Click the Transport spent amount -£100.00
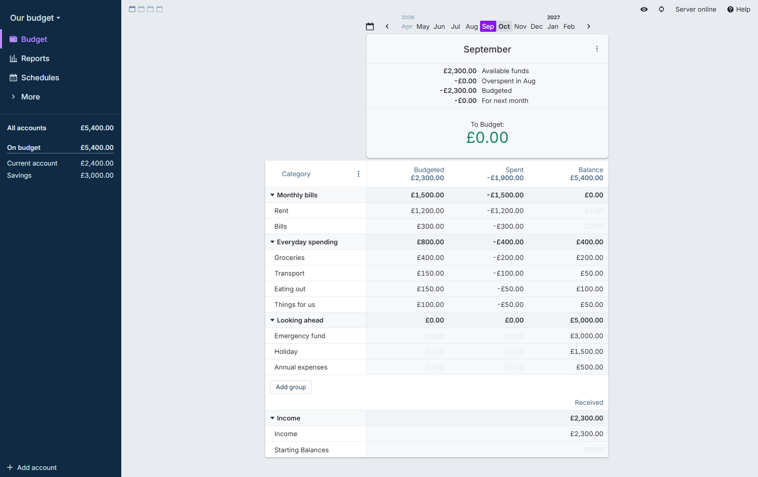 pyautogui.click(x=508, y=273)
